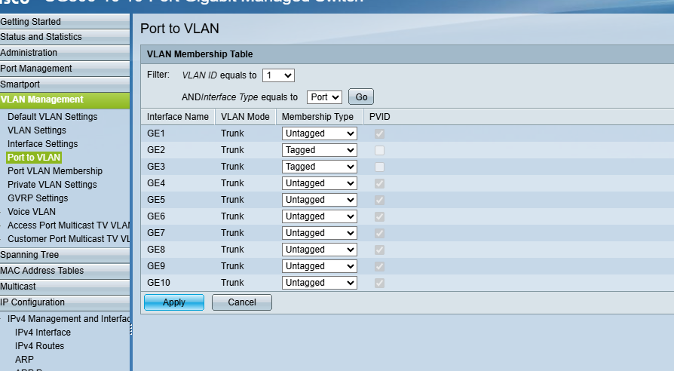The image size is (674, 371).
Task: Click the Cancel button
Action: coord(241,302)
